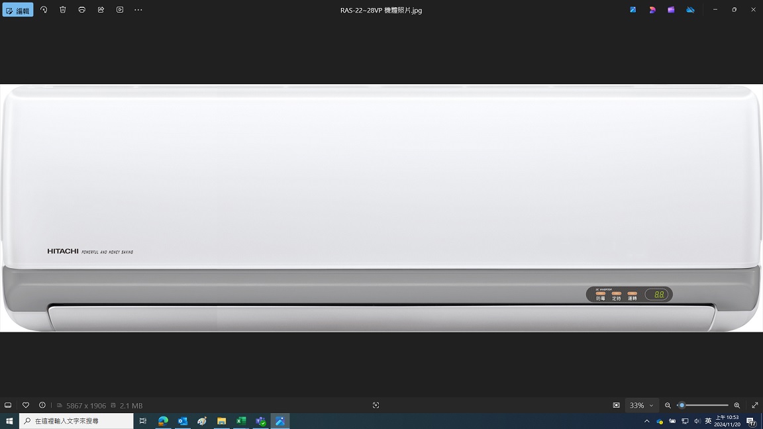Print the current image
The height and width of the screenshot is (429, 763).
[x=81, y=10]
